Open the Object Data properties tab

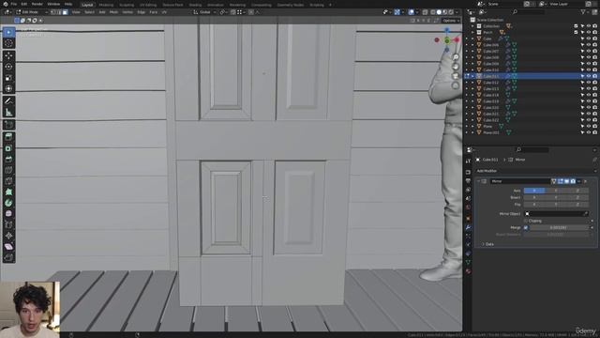[x=468, y=263]
